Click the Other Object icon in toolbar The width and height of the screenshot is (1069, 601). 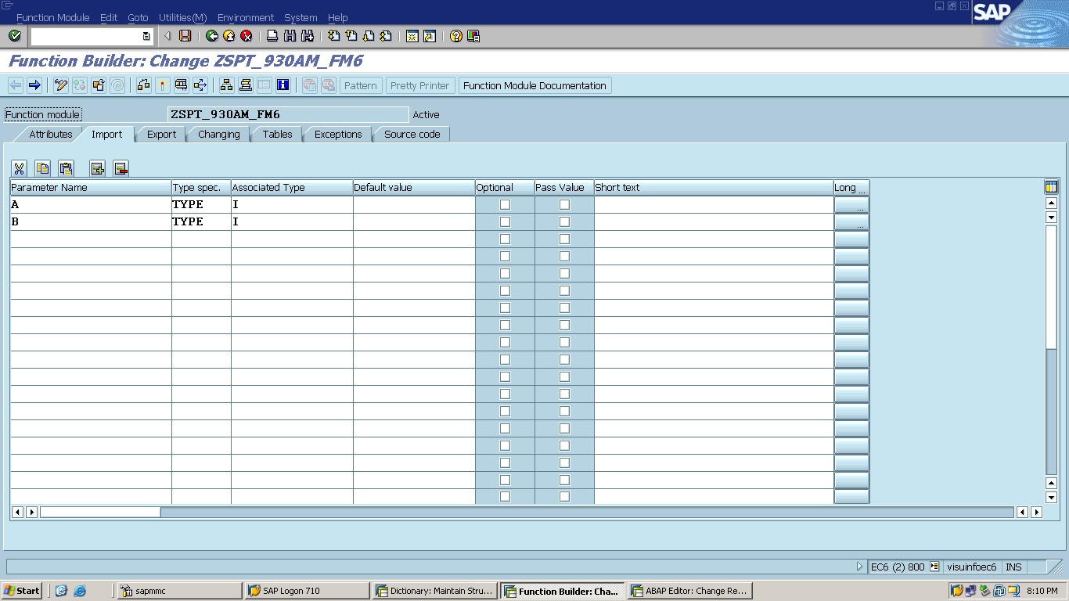click(x=99, y=85)
